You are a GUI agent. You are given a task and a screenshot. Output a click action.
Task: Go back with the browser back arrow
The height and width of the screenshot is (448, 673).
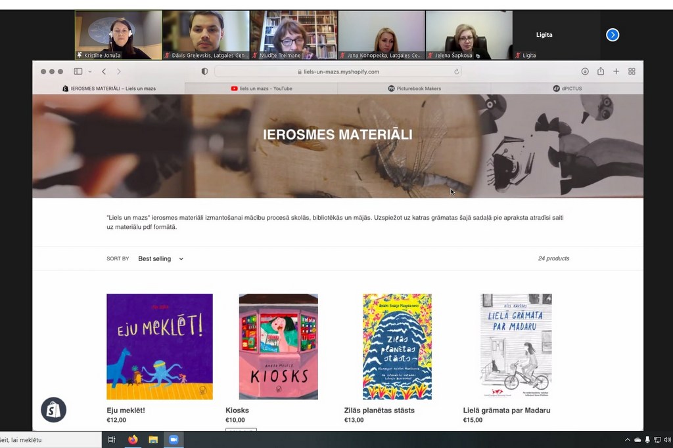(104, 71)
